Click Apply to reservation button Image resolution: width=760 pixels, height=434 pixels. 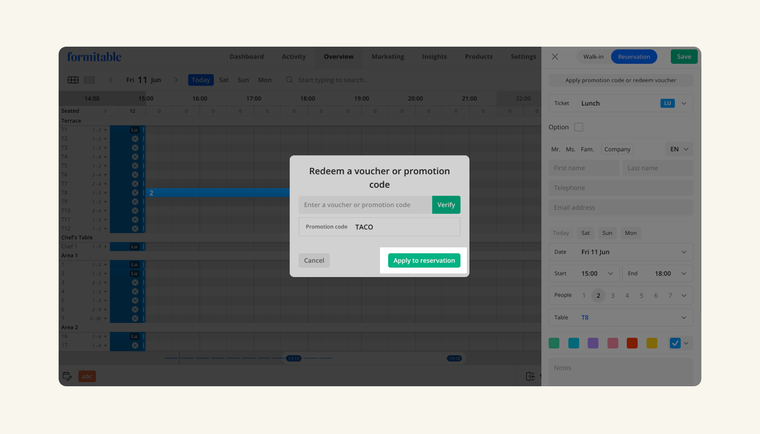point(424,260)
